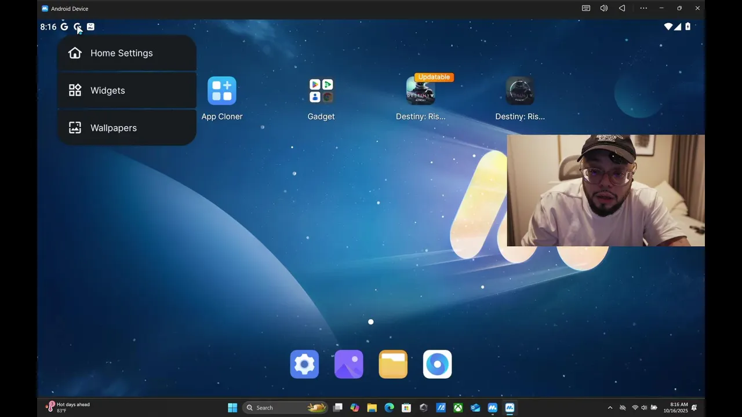The height and width of the screenshot is (417, 742).
Task: Open the emulator keyboard mapping icon
Action: click(x=586, y=8)
